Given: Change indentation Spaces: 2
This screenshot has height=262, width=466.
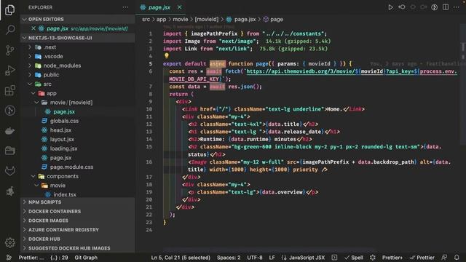Looking at the screenshot, I should [x=229, y=258].
